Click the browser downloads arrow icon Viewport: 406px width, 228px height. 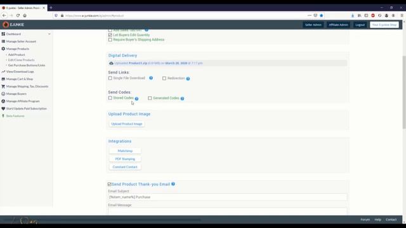(x=353, y=15)
